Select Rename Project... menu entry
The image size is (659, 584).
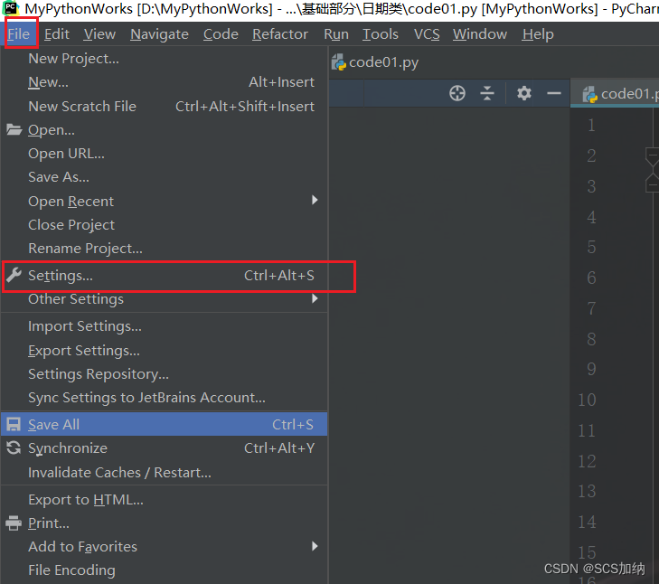click(165, 249)
